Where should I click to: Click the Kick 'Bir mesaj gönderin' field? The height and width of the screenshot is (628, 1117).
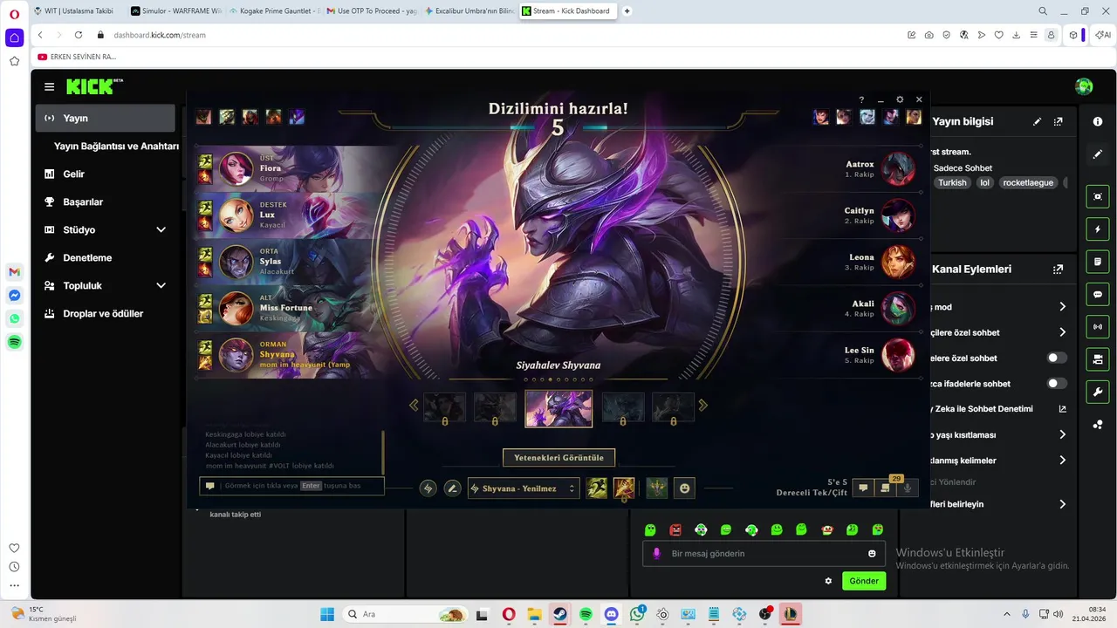point(764,554)
